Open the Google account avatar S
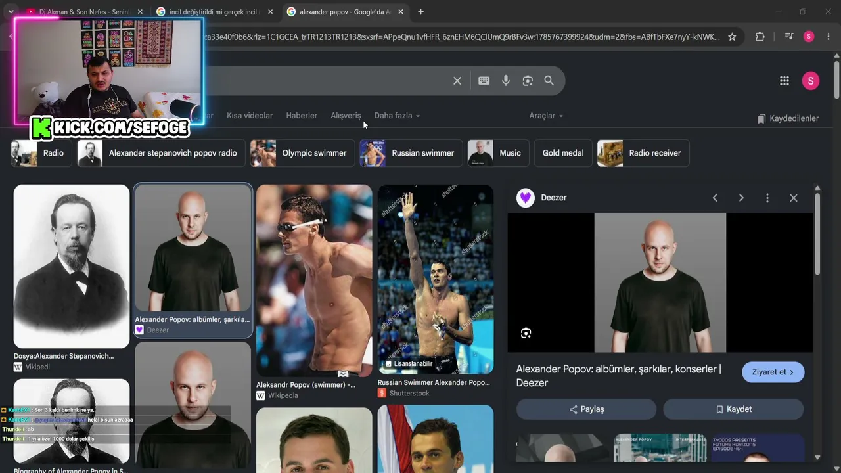This screenshot has height=473, width=841. pos(811,81)
